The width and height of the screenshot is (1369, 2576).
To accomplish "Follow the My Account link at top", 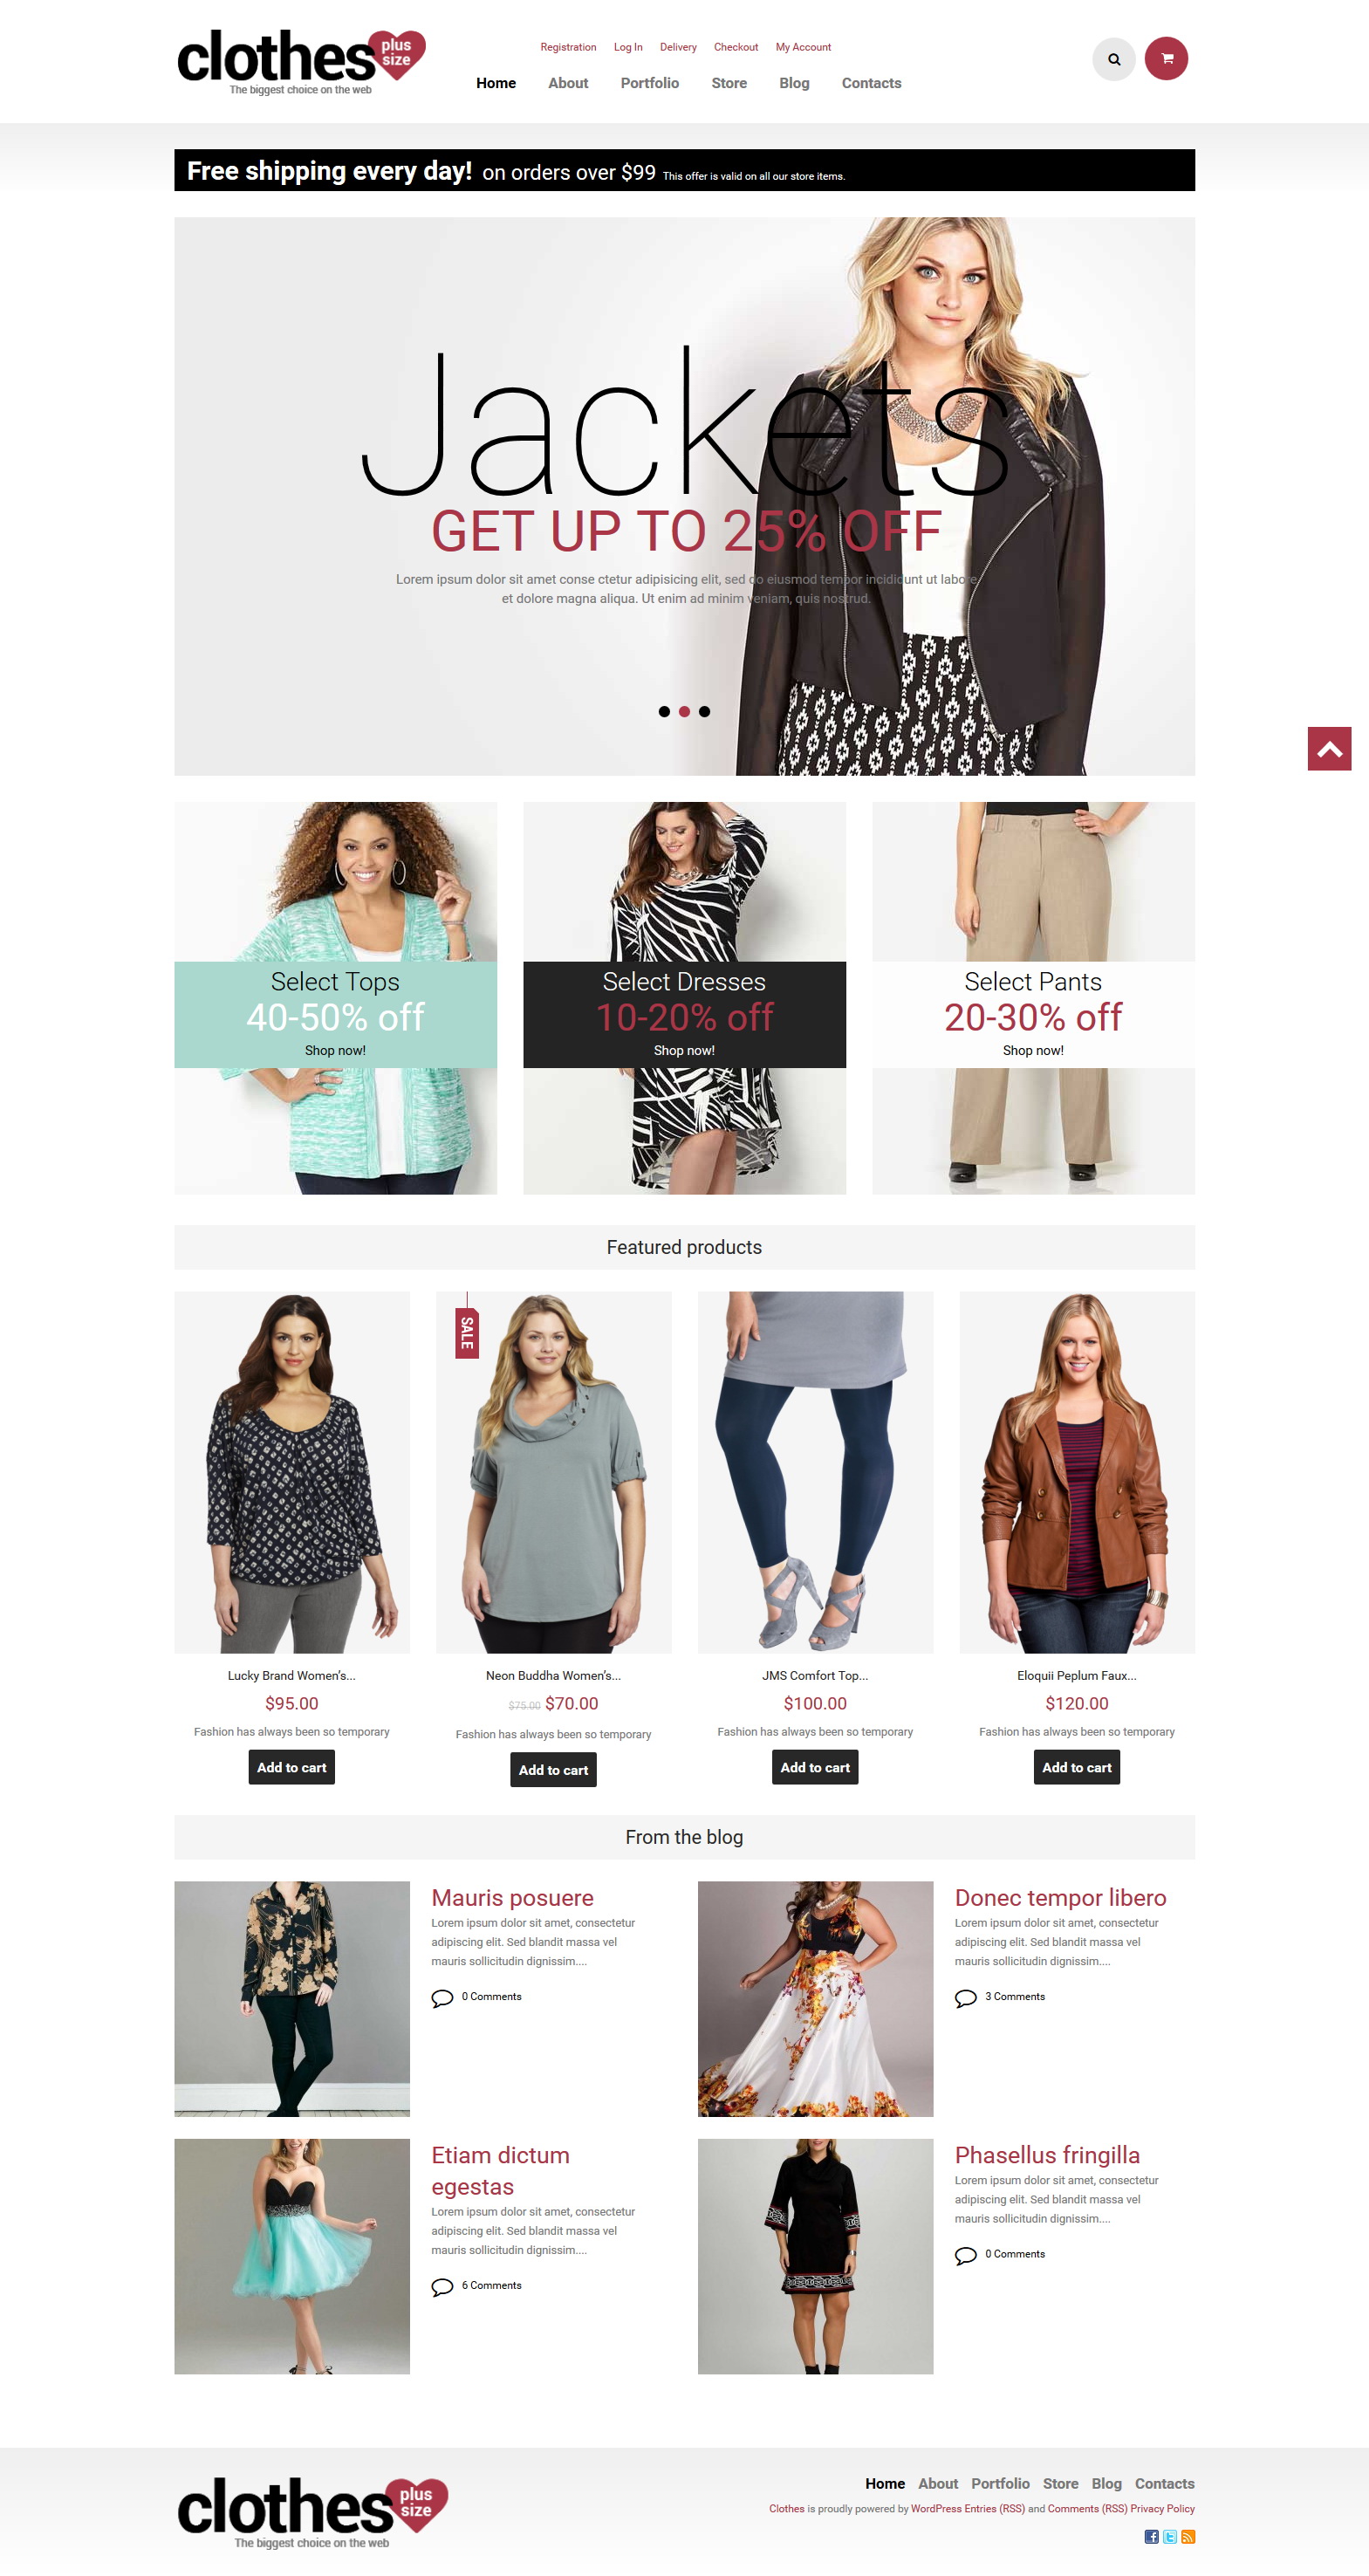I will 803,47.
